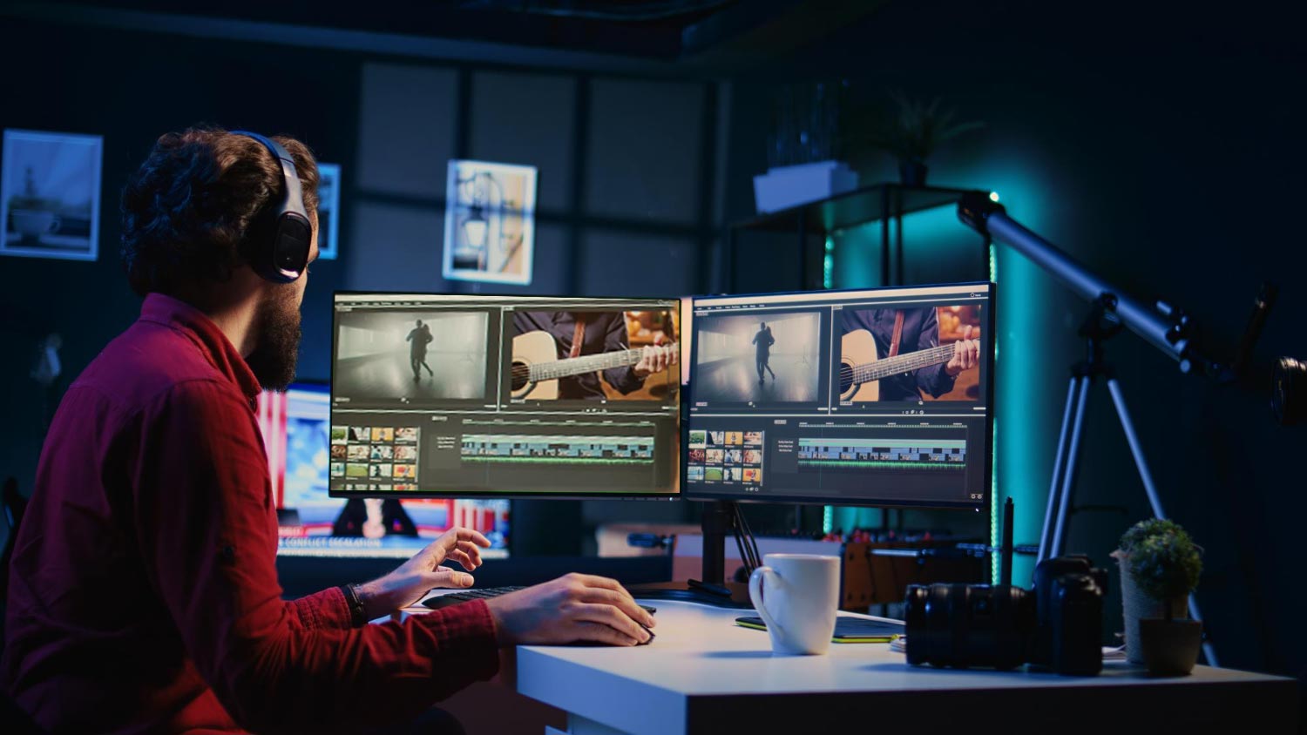Click the timecode display under the source monitor
1307x735 pixels.
click(x=700, y=401)
